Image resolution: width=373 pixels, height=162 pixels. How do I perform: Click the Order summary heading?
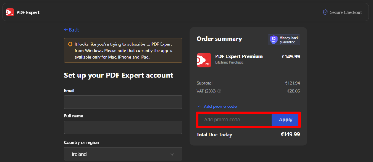click(x=219, y=39)
